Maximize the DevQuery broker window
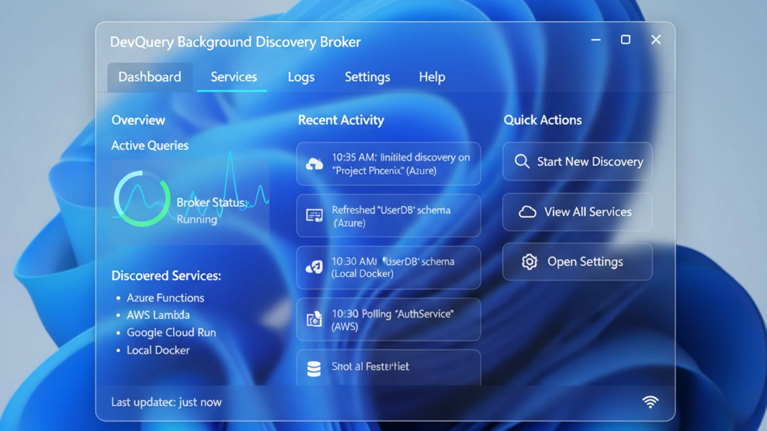The image size is (767, 431). [x=626, y=40]
